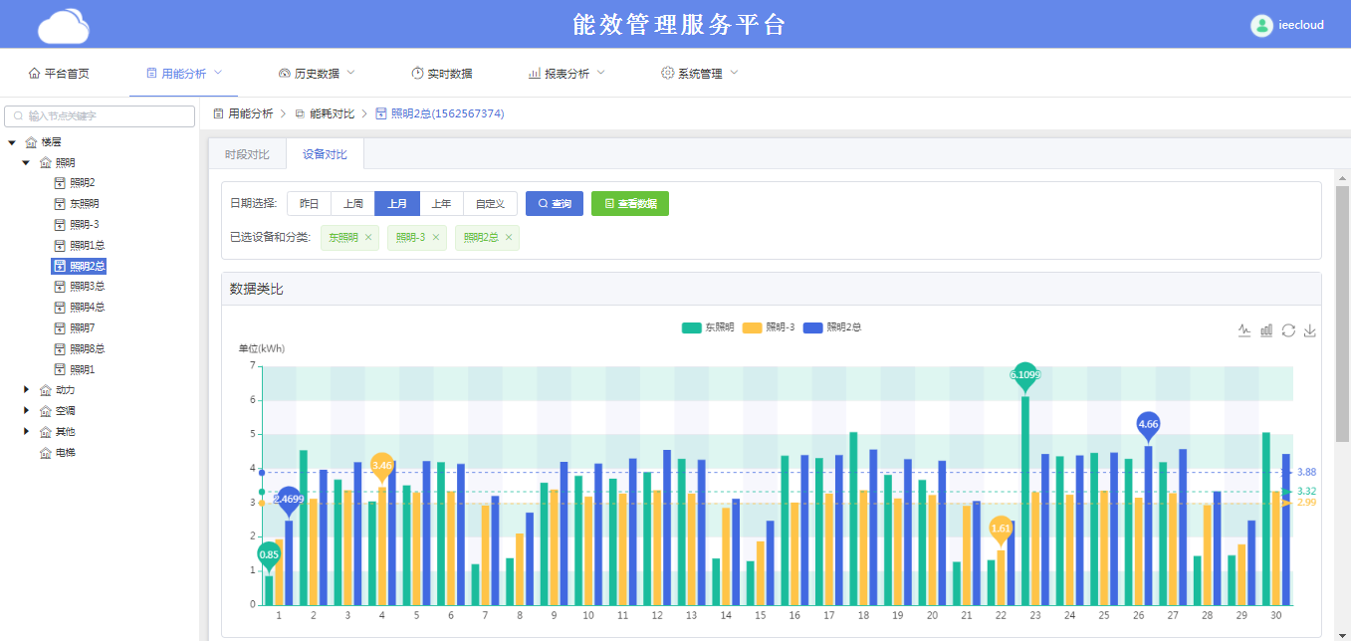Click the building icon beside 空调
This screenshot has height=641, width=1351.
click(45, 411)
